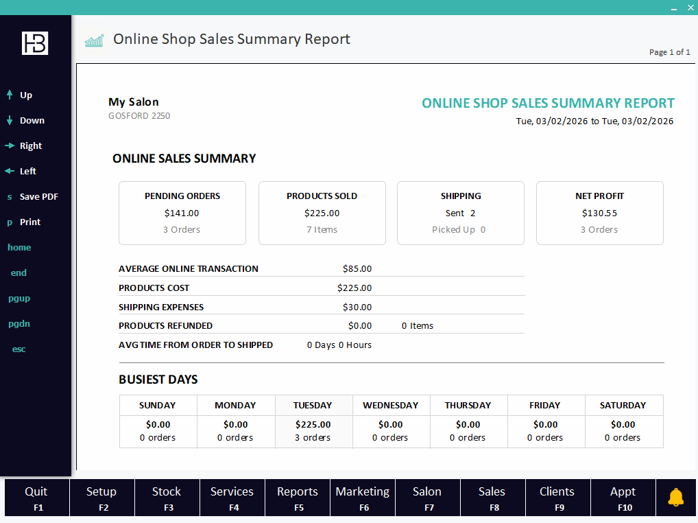Open the Reports section via F5
Image resolution: width=698 pixels, height=523 pixels.
point(297,497)
